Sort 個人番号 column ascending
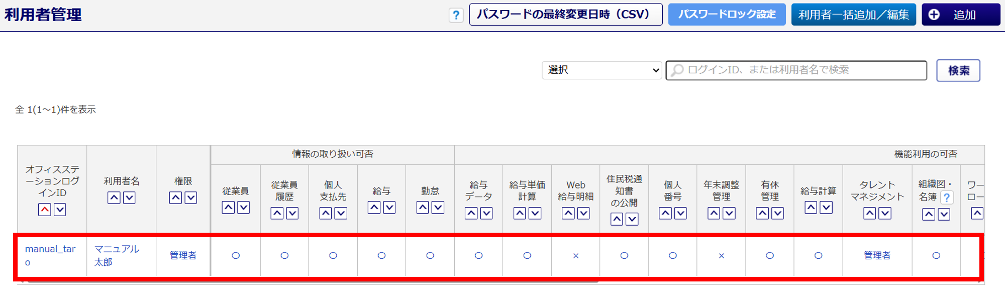The image size is (1005, 291). 665,213
